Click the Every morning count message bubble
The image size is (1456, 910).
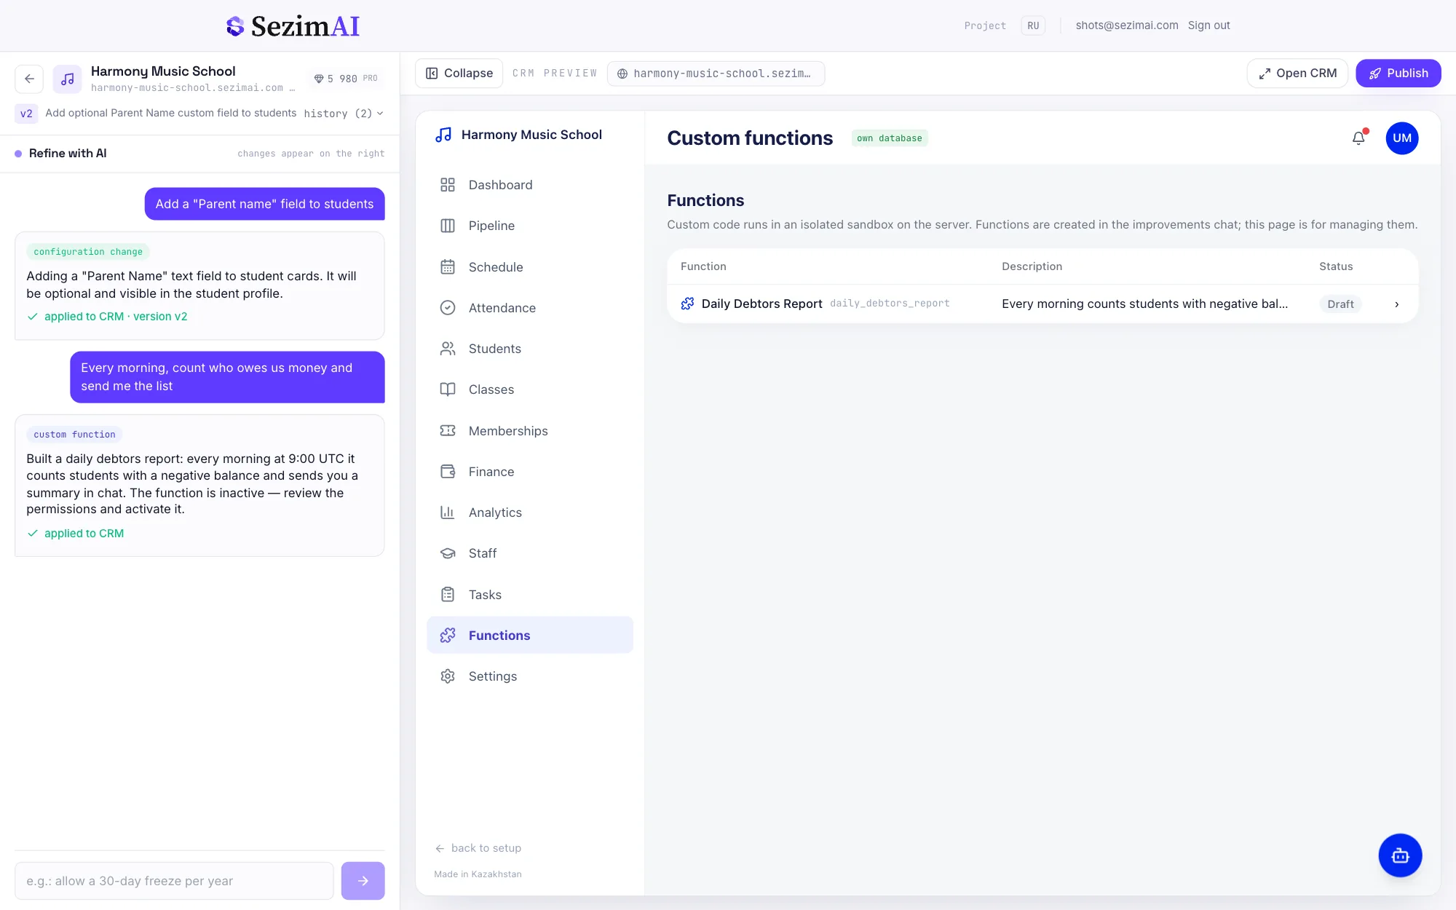pyautogui.click(x=227, y=377)
